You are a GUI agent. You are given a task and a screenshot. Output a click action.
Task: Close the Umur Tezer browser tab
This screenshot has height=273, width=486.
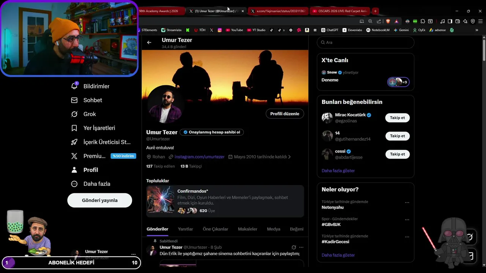point(243,11)
